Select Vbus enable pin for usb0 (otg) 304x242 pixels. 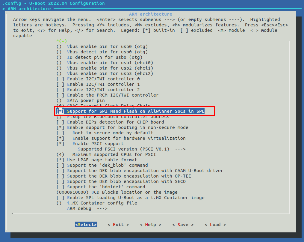[x=102, y=46]
